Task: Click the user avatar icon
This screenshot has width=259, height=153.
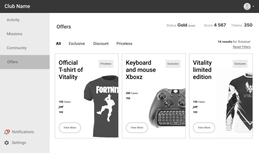Action: (x=247, y=6)
